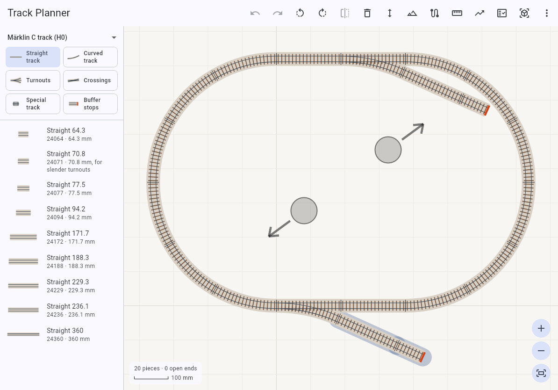Select the ruler measure tool
558x390 pixels.
coord(457,13)
